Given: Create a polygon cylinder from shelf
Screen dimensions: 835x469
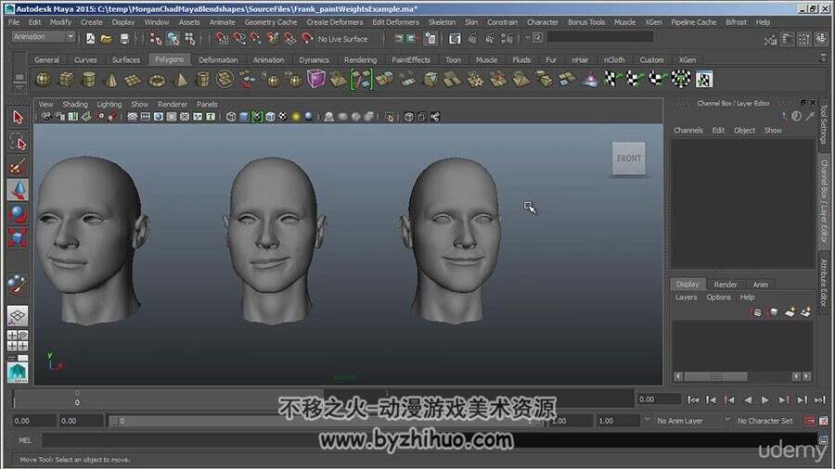Looking at the screenshot, I should (88, 80).
